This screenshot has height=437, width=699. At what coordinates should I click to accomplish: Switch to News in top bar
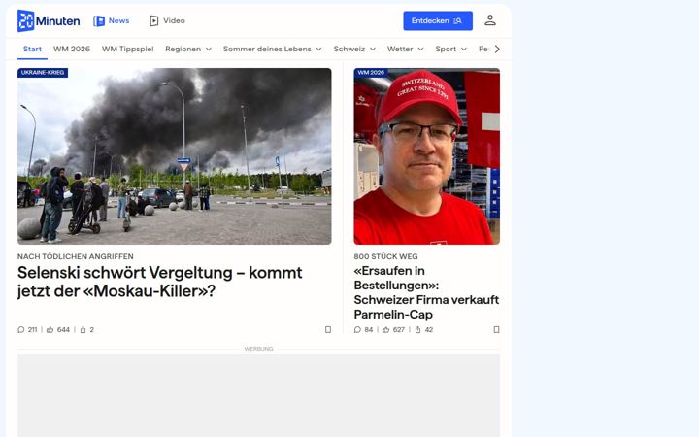click(112, 21)
